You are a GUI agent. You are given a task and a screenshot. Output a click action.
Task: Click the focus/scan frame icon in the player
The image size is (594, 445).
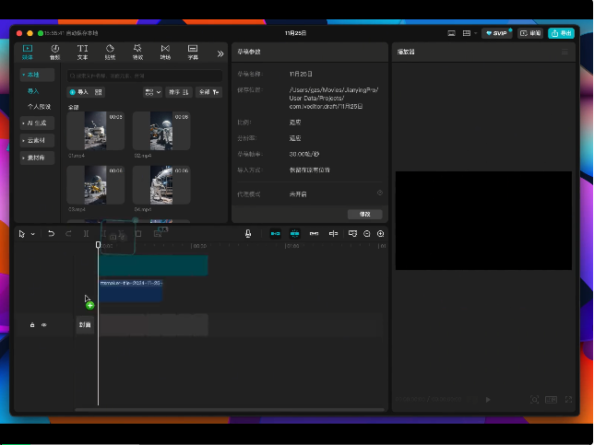534,400
